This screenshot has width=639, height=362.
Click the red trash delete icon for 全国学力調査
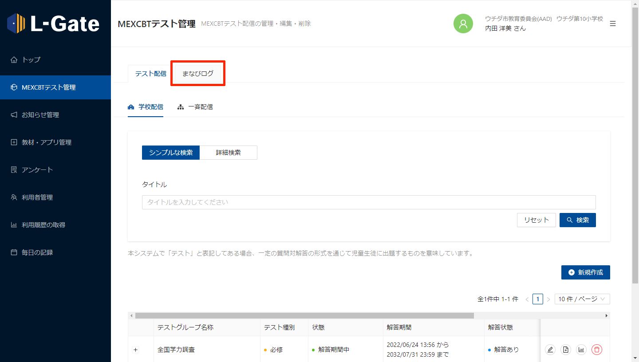[597, 350]
